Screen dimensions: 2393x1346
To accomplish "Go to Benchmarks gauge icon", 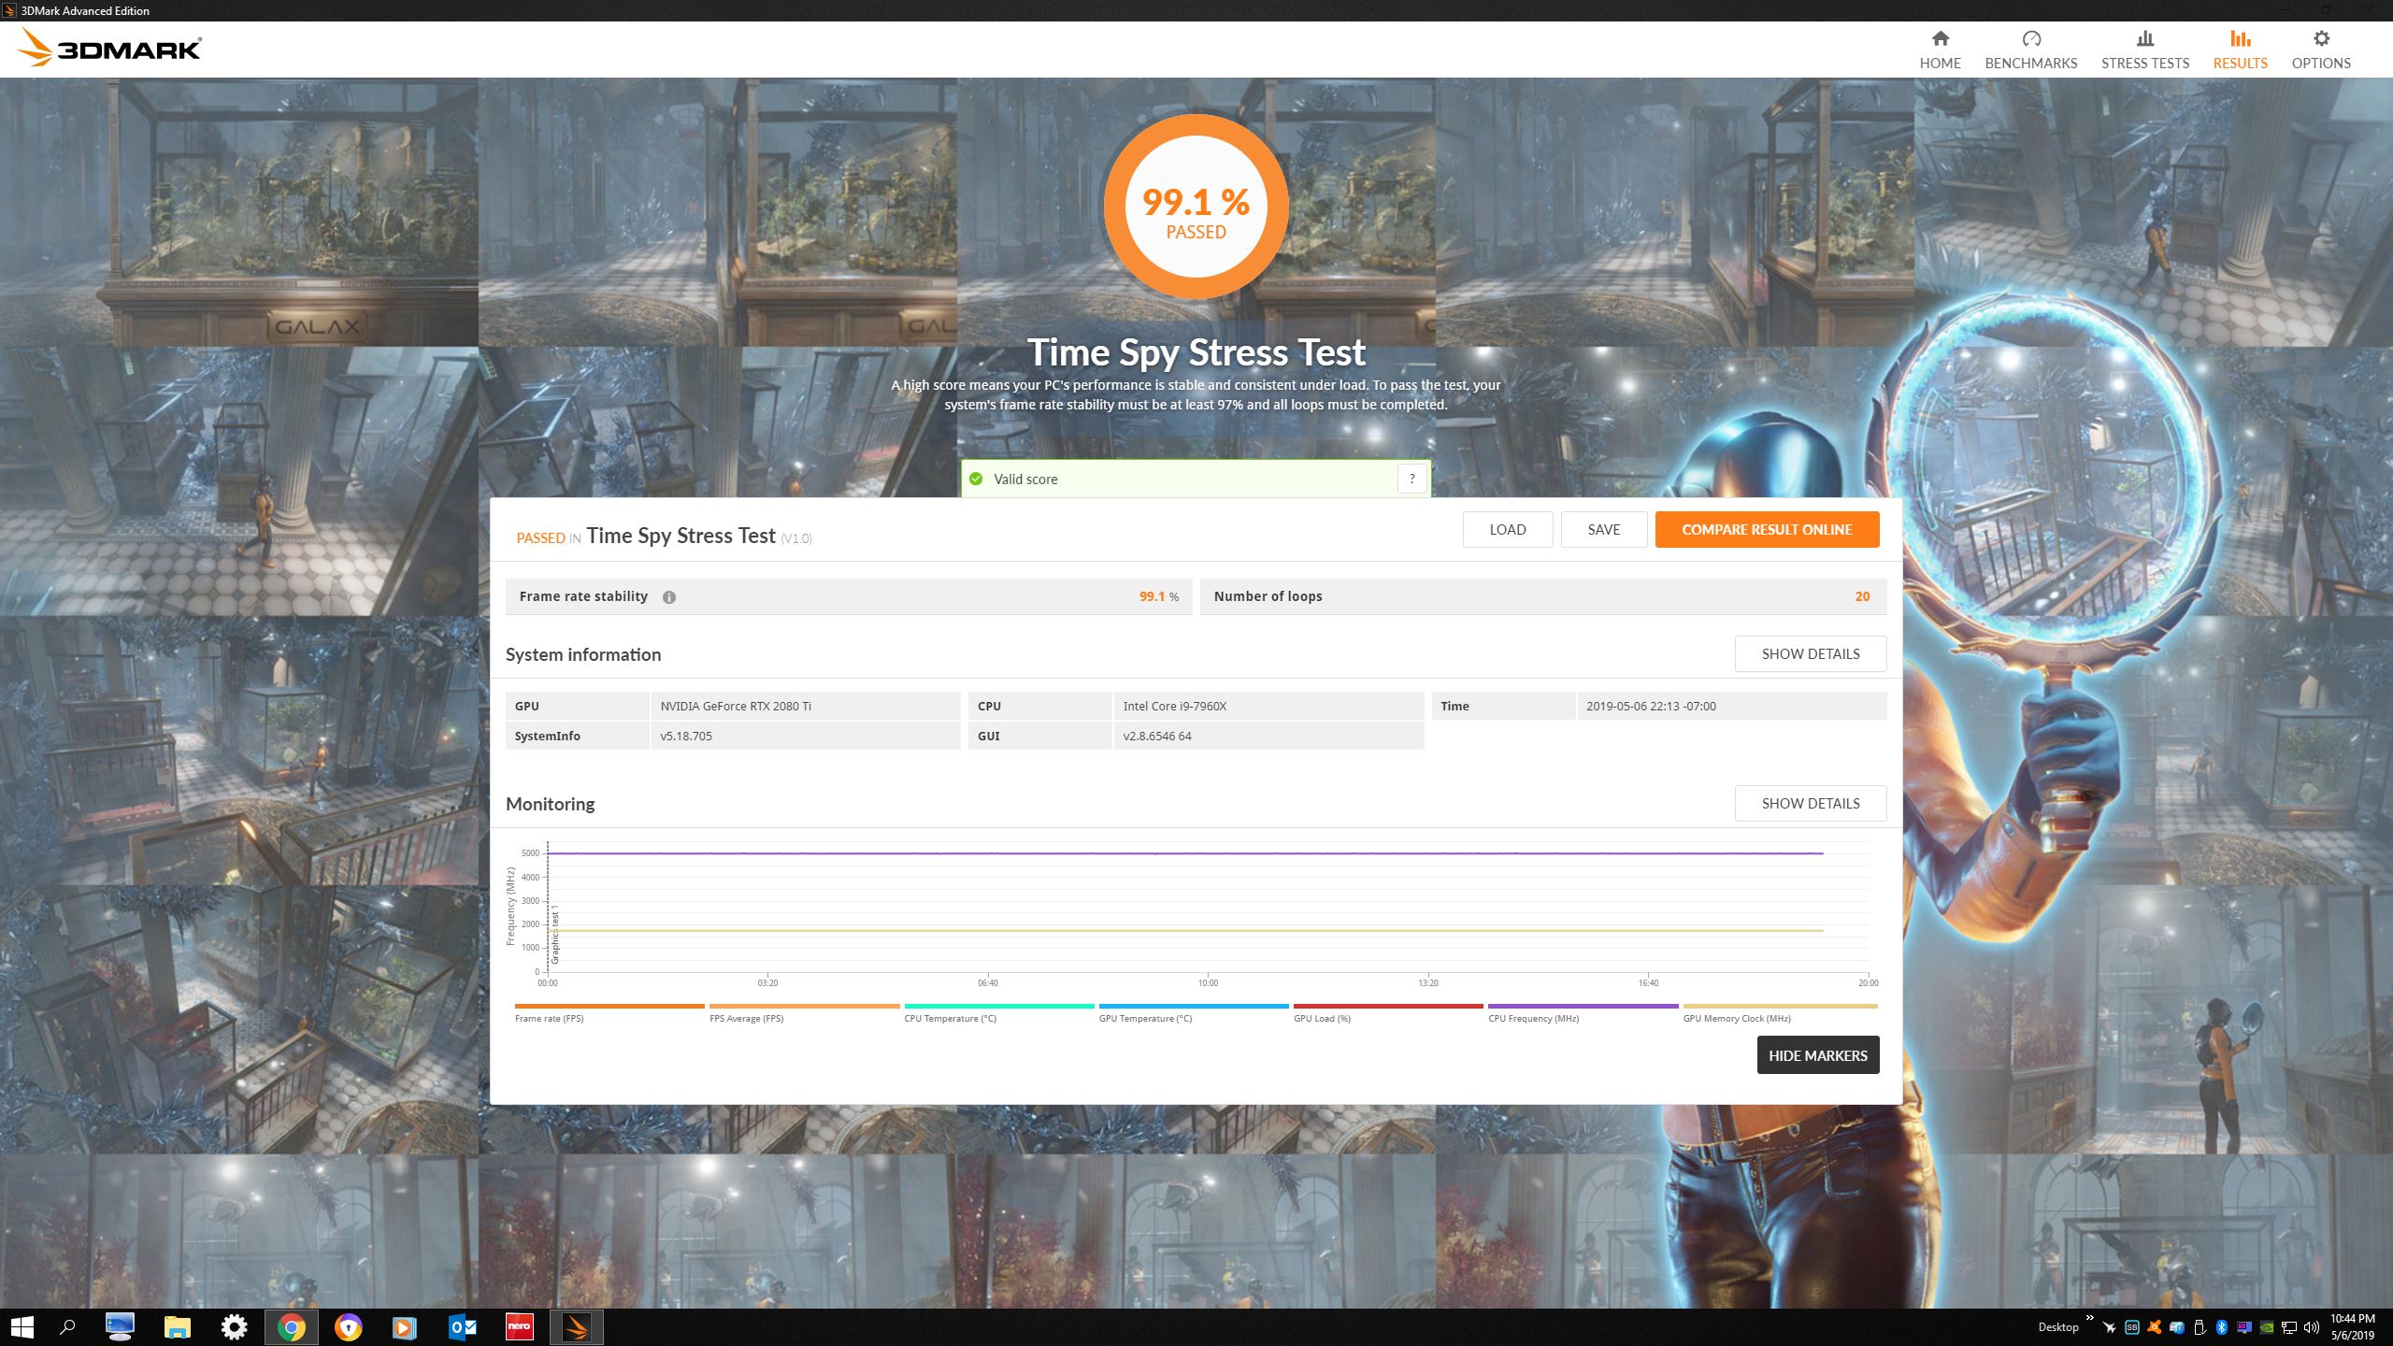I will (2030, 39).
